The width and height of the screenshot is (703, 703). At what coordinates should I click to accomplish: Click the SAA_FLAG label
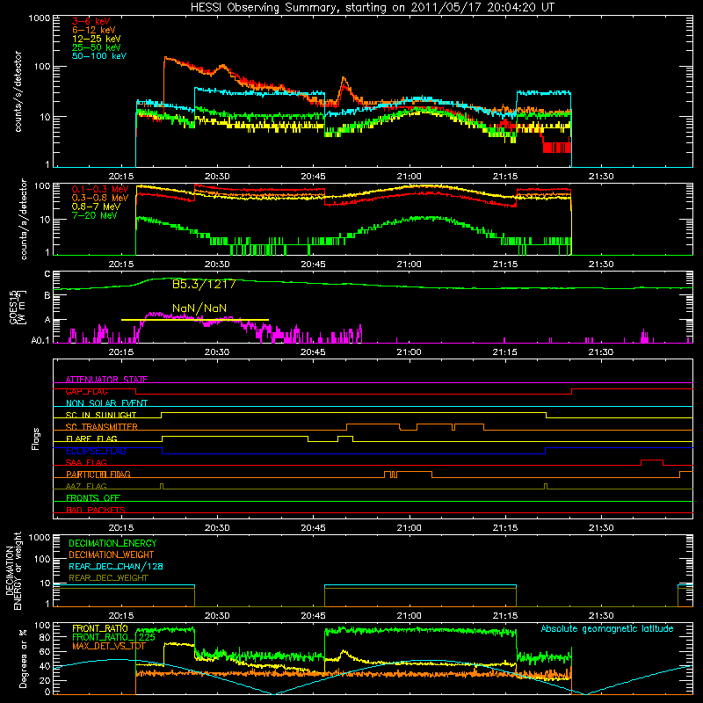(86, 463)
